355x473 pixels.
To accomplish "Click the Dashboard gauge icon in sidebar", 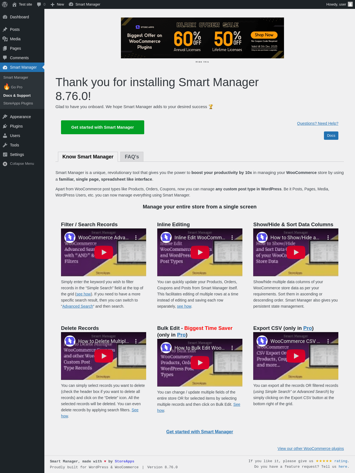I will tap(5, 17).
